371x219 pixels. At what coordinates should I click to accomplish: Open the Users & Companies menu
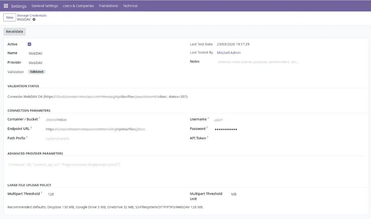[x=78, y=6]
